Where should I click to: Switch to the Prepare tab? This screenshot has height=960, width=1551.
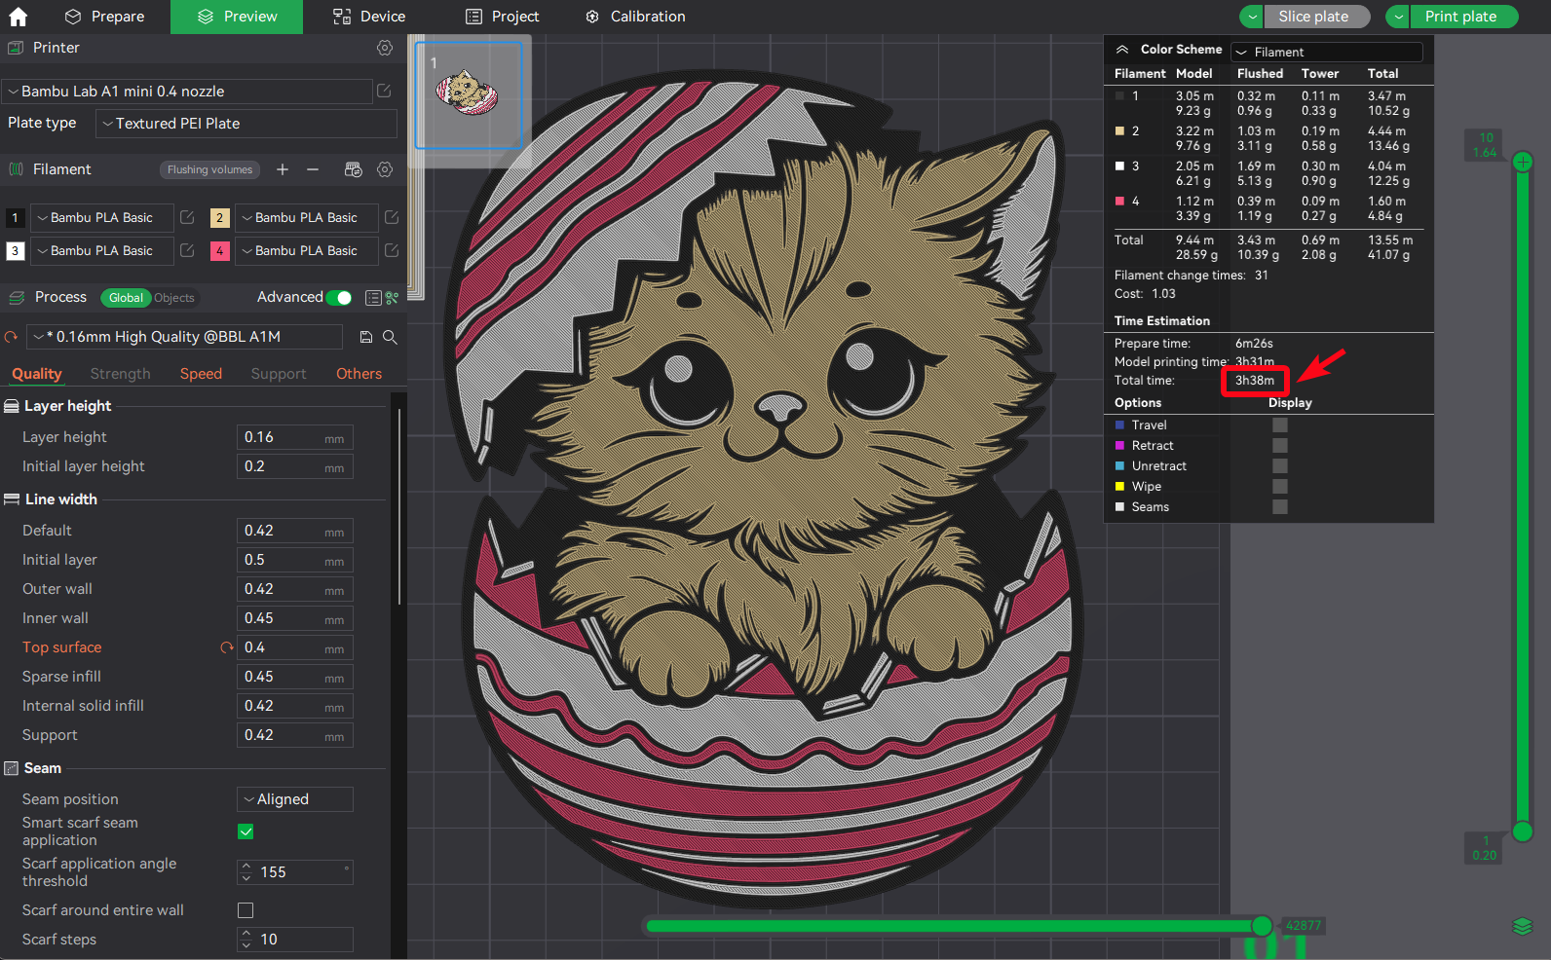coord(104,17)
